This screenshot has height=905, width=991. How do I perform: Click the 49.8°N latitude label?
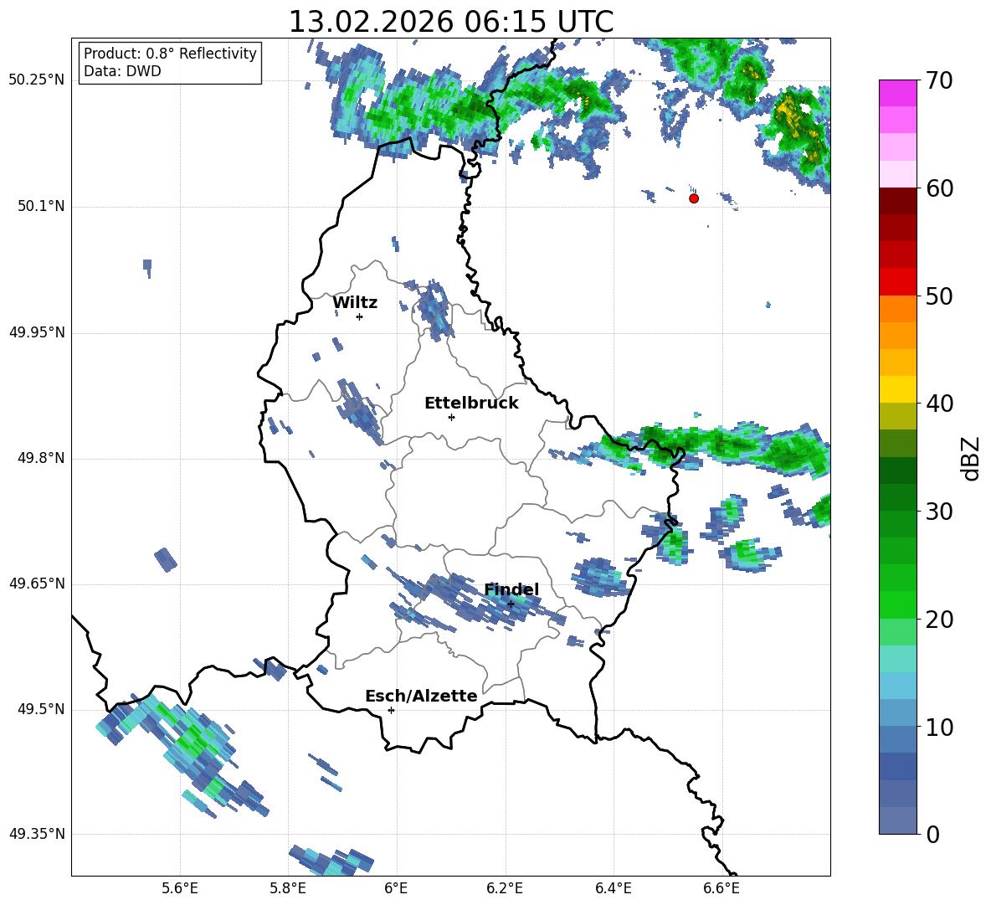(x=41, y=458)
